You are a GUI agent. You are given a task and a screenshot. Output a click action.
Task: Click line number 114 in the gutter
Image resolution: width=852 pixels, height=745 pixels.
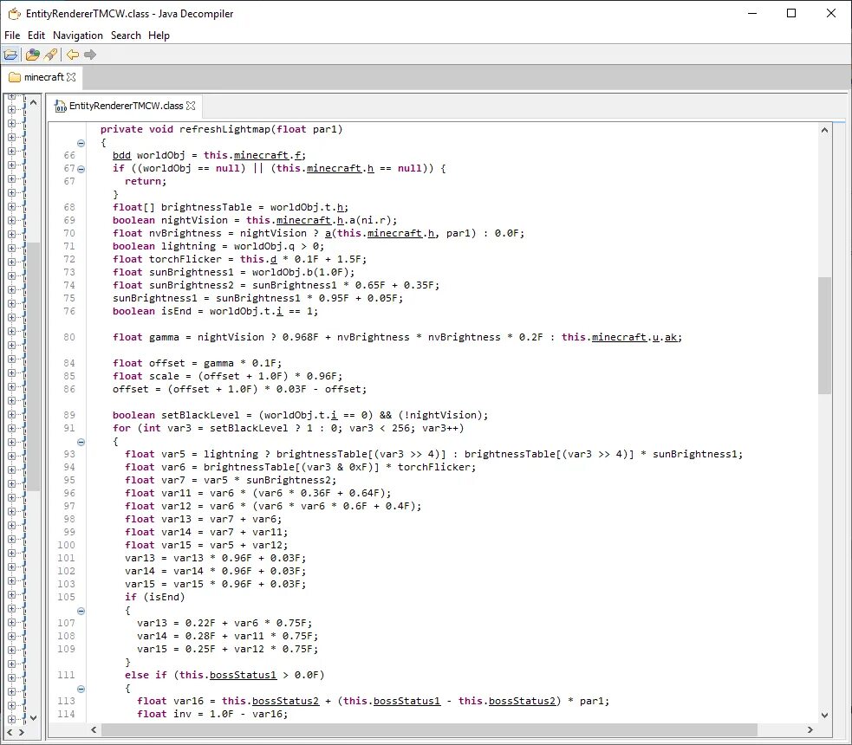[x=66, y=714]
